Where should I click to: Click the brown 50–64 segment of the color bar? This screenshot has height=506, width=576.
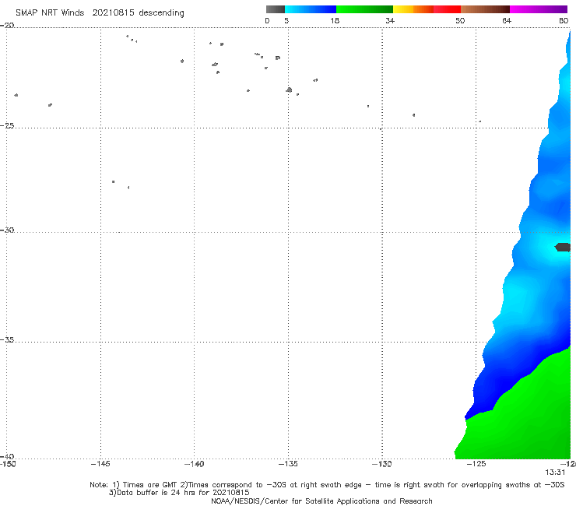click(485, 9)
